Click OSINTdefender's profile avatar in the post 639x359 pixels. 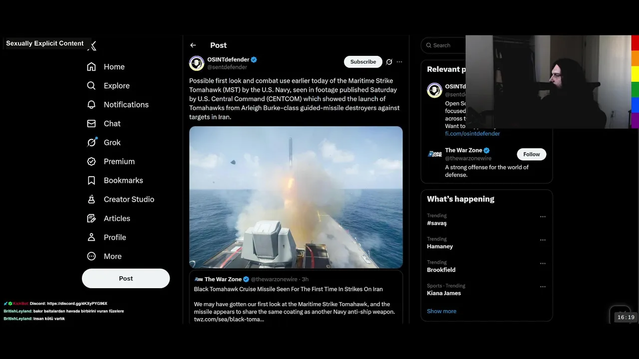pyautogui.click(x=197, y=63)
